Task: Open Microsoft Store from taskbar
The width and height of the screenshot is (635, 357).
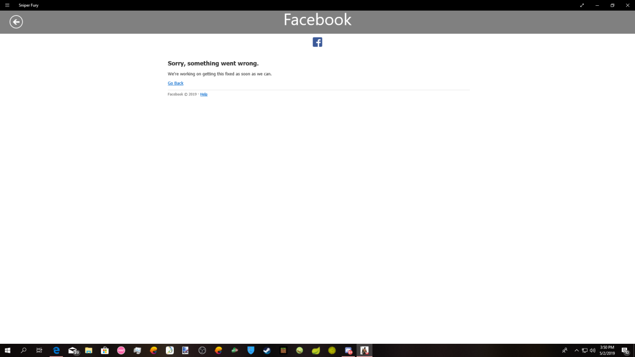Action: click(x=105, y=350)
